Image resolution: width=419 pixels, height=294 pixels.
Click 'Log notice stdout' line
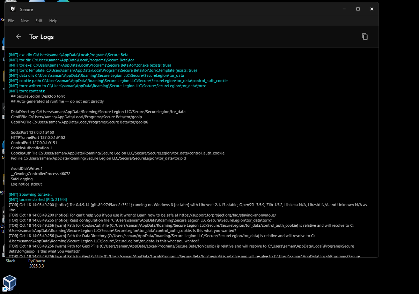click(x=26, y=184)
